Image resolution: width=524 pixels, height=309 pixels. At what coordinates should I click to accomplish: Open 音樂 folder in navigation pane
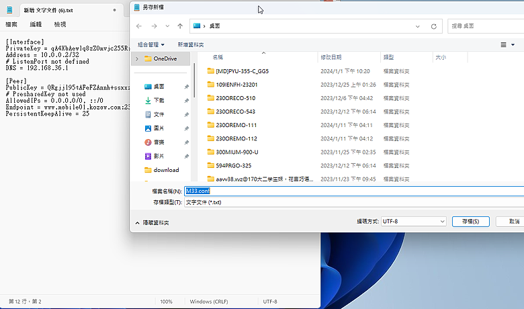(159, 142)
